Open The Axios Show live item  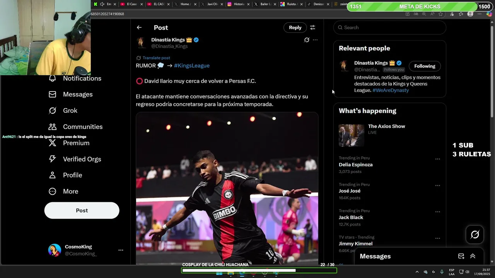click(x=390, y=135)
